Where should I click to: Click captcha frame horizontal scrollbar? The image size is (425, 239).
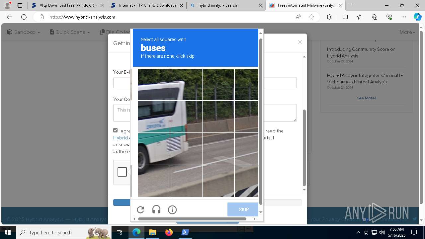pos(192,219)
